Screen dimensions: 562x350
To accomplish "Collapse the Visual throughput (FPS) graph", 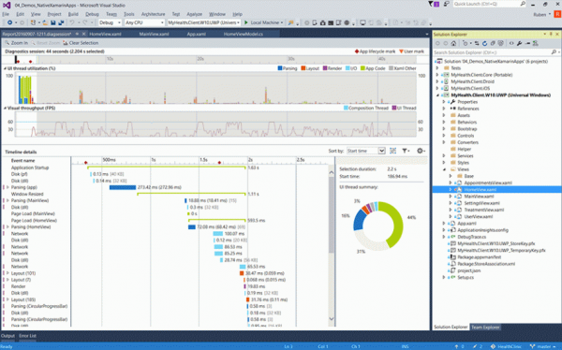I will click(5, 108).
